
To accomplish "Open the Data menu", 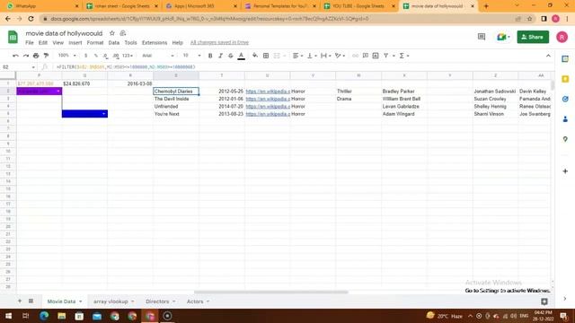I will pos(114,42).
